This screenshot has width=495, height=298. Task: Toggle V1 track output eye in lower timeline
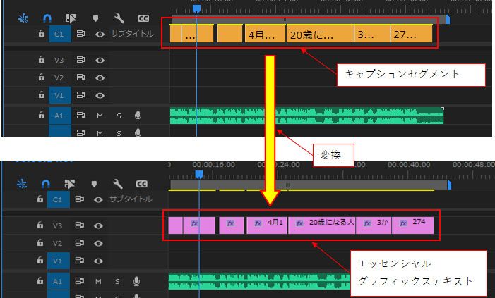98,261
